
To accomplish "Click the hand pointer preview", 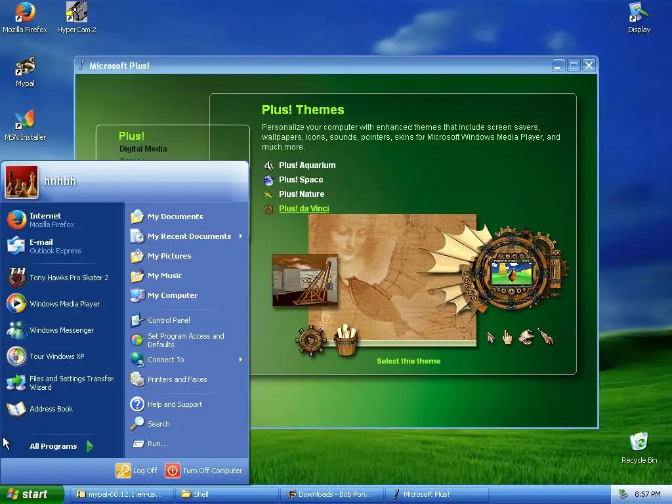I will pos(507,337).
